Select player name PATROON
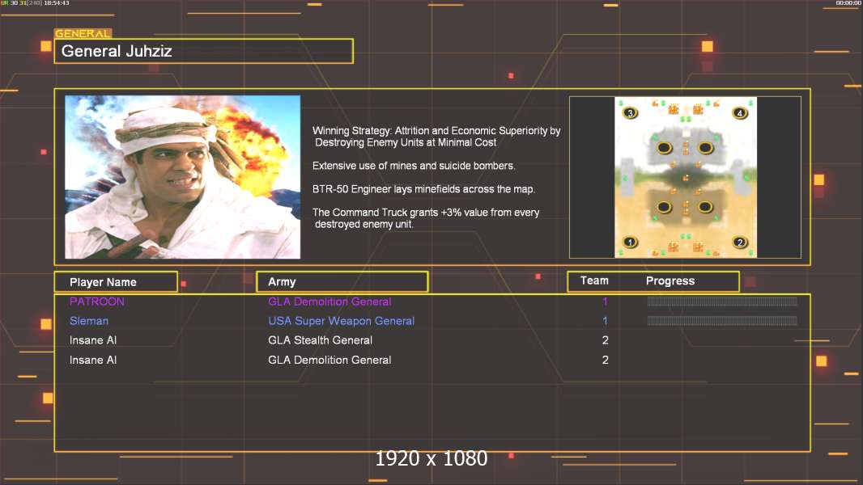863x485 pixels. [x=97, y=302]
